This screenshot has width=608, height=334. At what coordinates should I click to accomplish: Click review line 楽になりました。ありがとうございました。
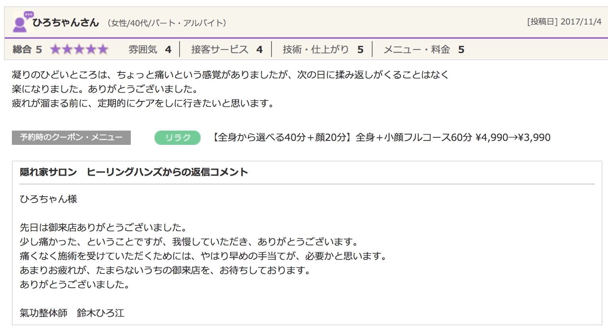coord(105,89)
